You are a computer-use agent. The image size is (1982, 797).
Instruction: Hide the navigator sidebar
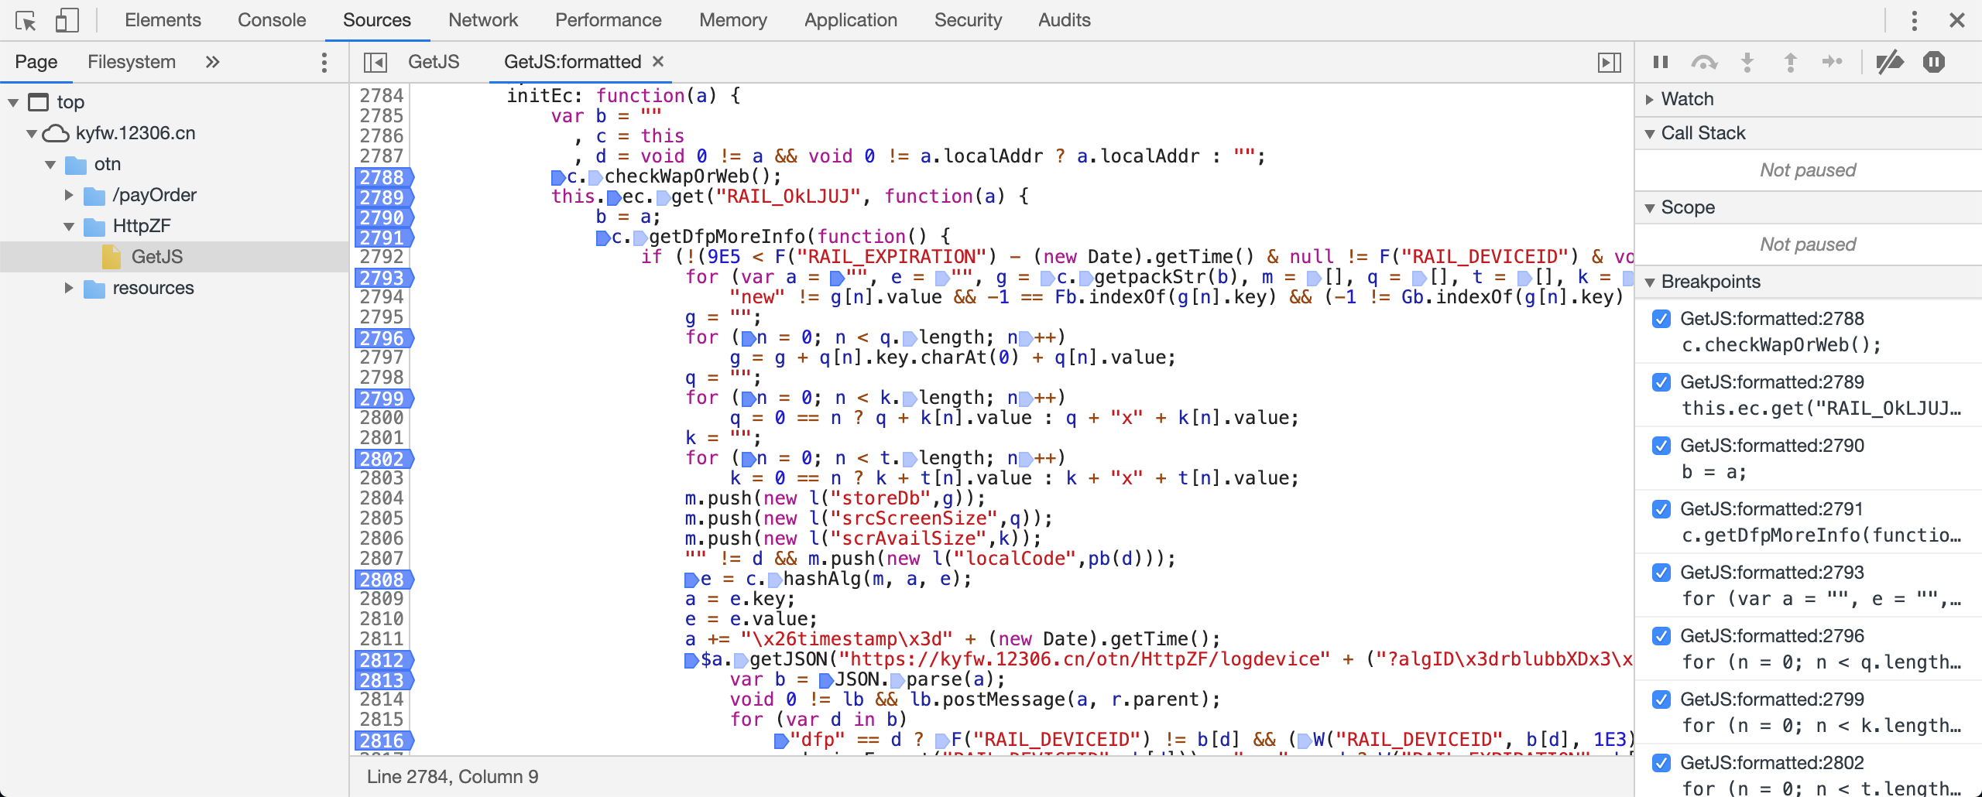(x=375, y=62)
